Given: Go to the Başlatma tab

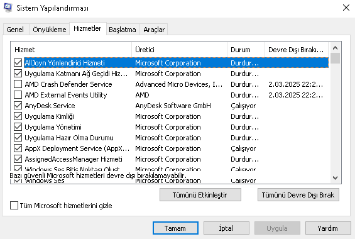Looking at the screenshot, I should pos(123,30).
